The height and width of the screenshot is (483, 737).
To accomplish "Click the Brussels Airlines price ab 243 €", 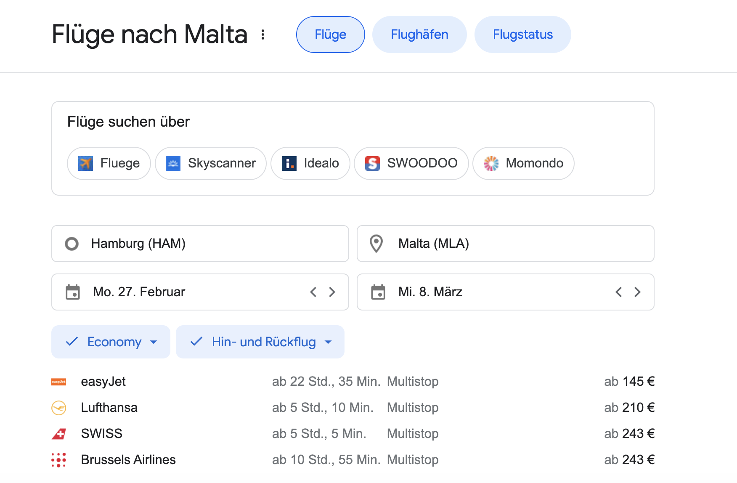I will (629, 460).
